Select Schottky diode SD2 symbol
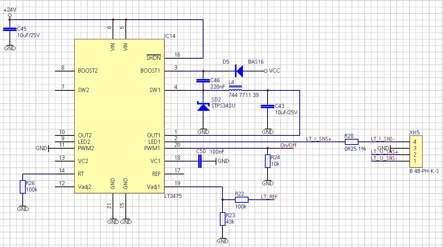443x247 pixels. coord(203,106)
